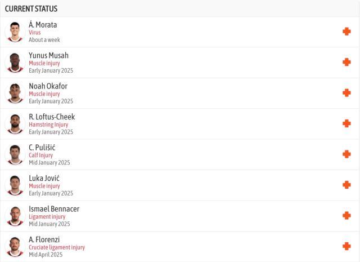Click the orange cross icon beside Á. Morata
This screenshot has height=262, width=360.
tap(346, 32)
